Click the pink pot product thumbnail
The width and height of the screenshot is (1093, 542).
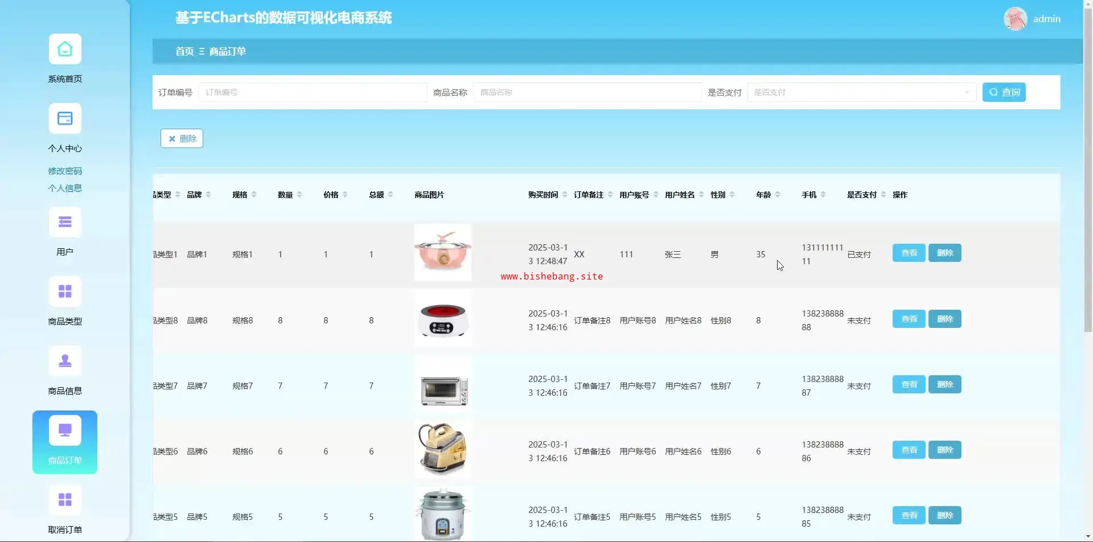click(442, 253)
